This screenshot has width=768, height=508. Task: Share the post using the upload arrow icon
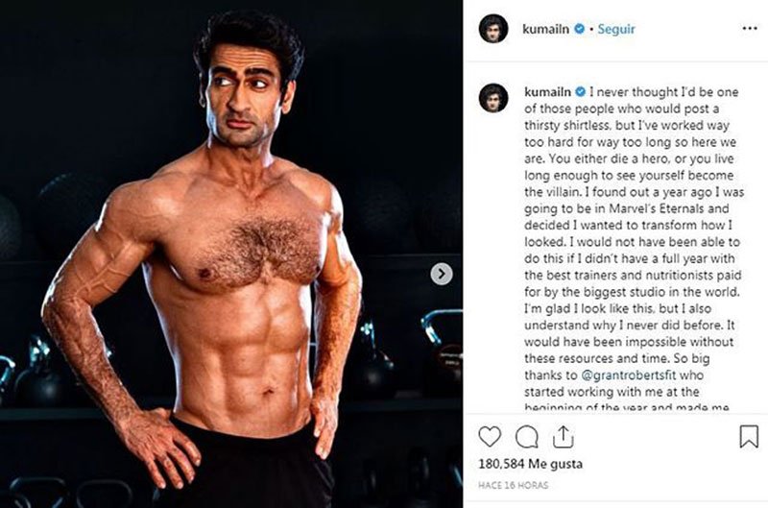point(564,437)
